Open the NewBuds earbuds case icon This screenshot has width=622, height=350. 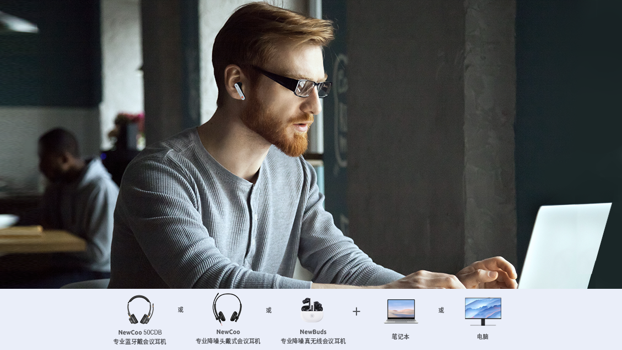[x=312, y=310]
